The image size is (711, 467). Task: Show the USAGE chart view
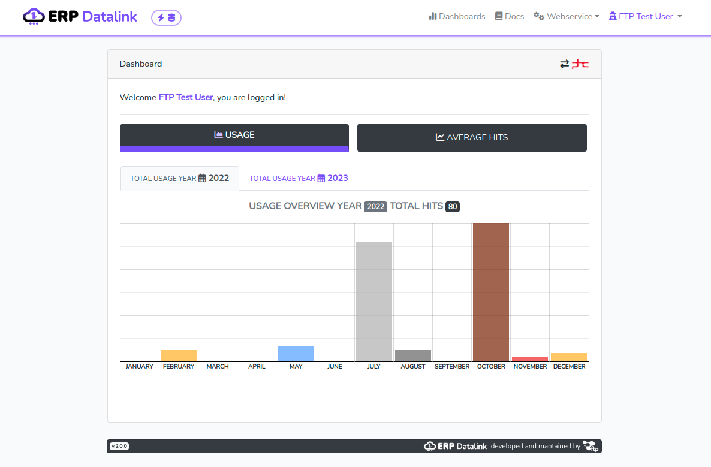click(x=234, y=135)
